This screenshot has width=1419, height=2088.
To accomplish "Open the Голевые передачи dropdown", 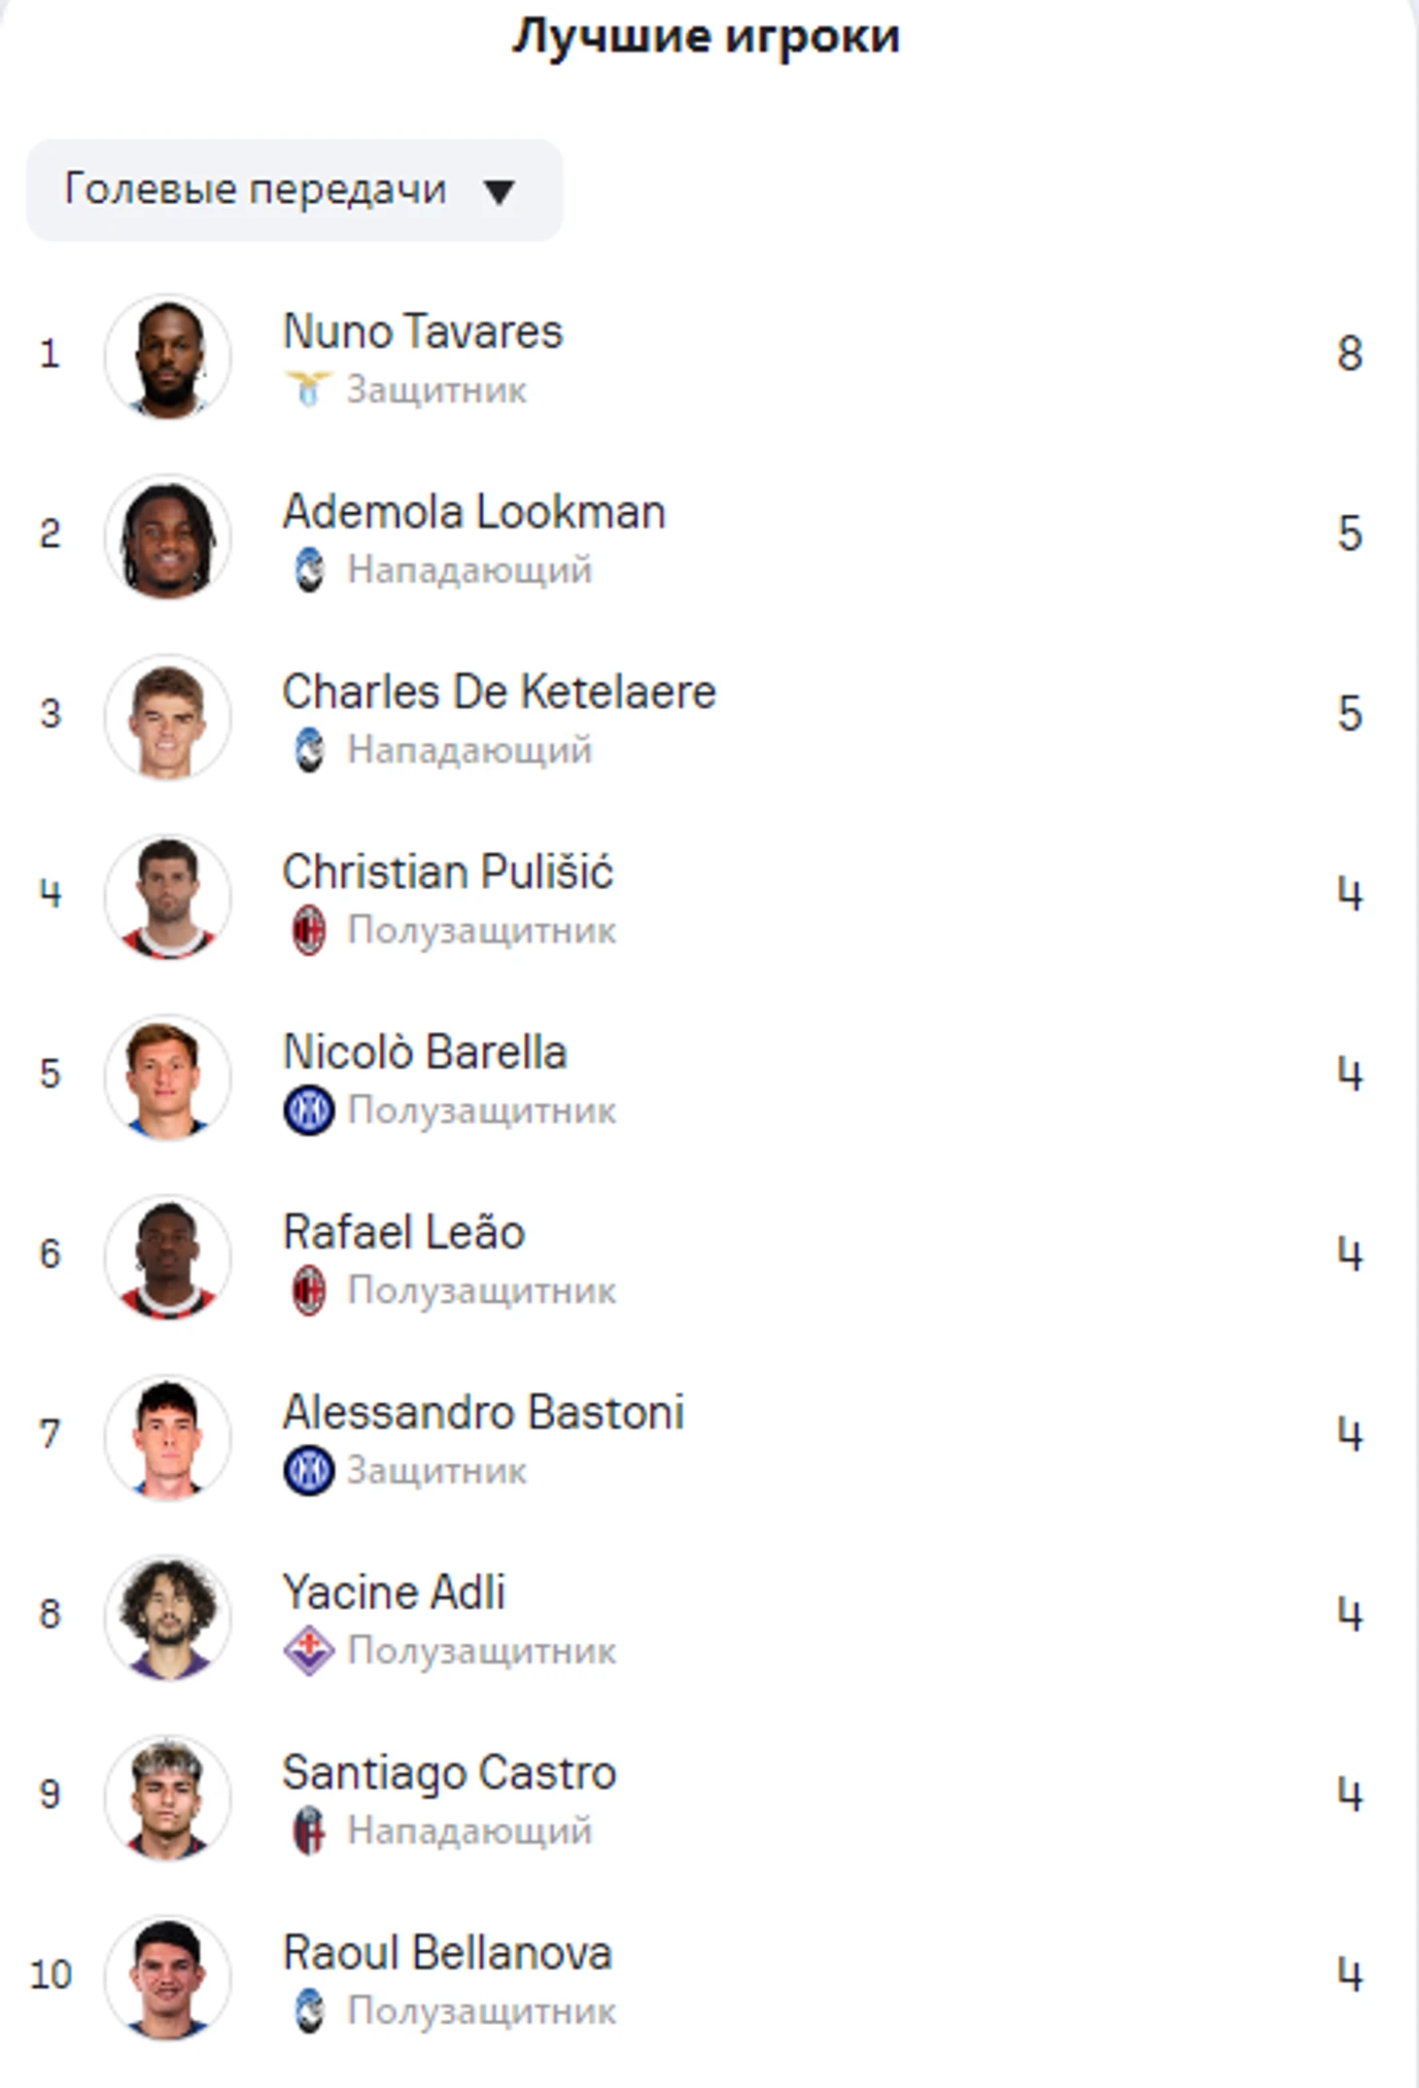I will pos(294,190).
